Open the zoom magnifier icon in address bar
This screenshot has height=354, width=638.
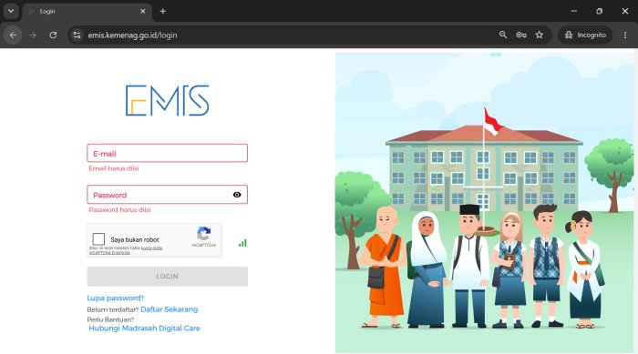coord(503,35)
